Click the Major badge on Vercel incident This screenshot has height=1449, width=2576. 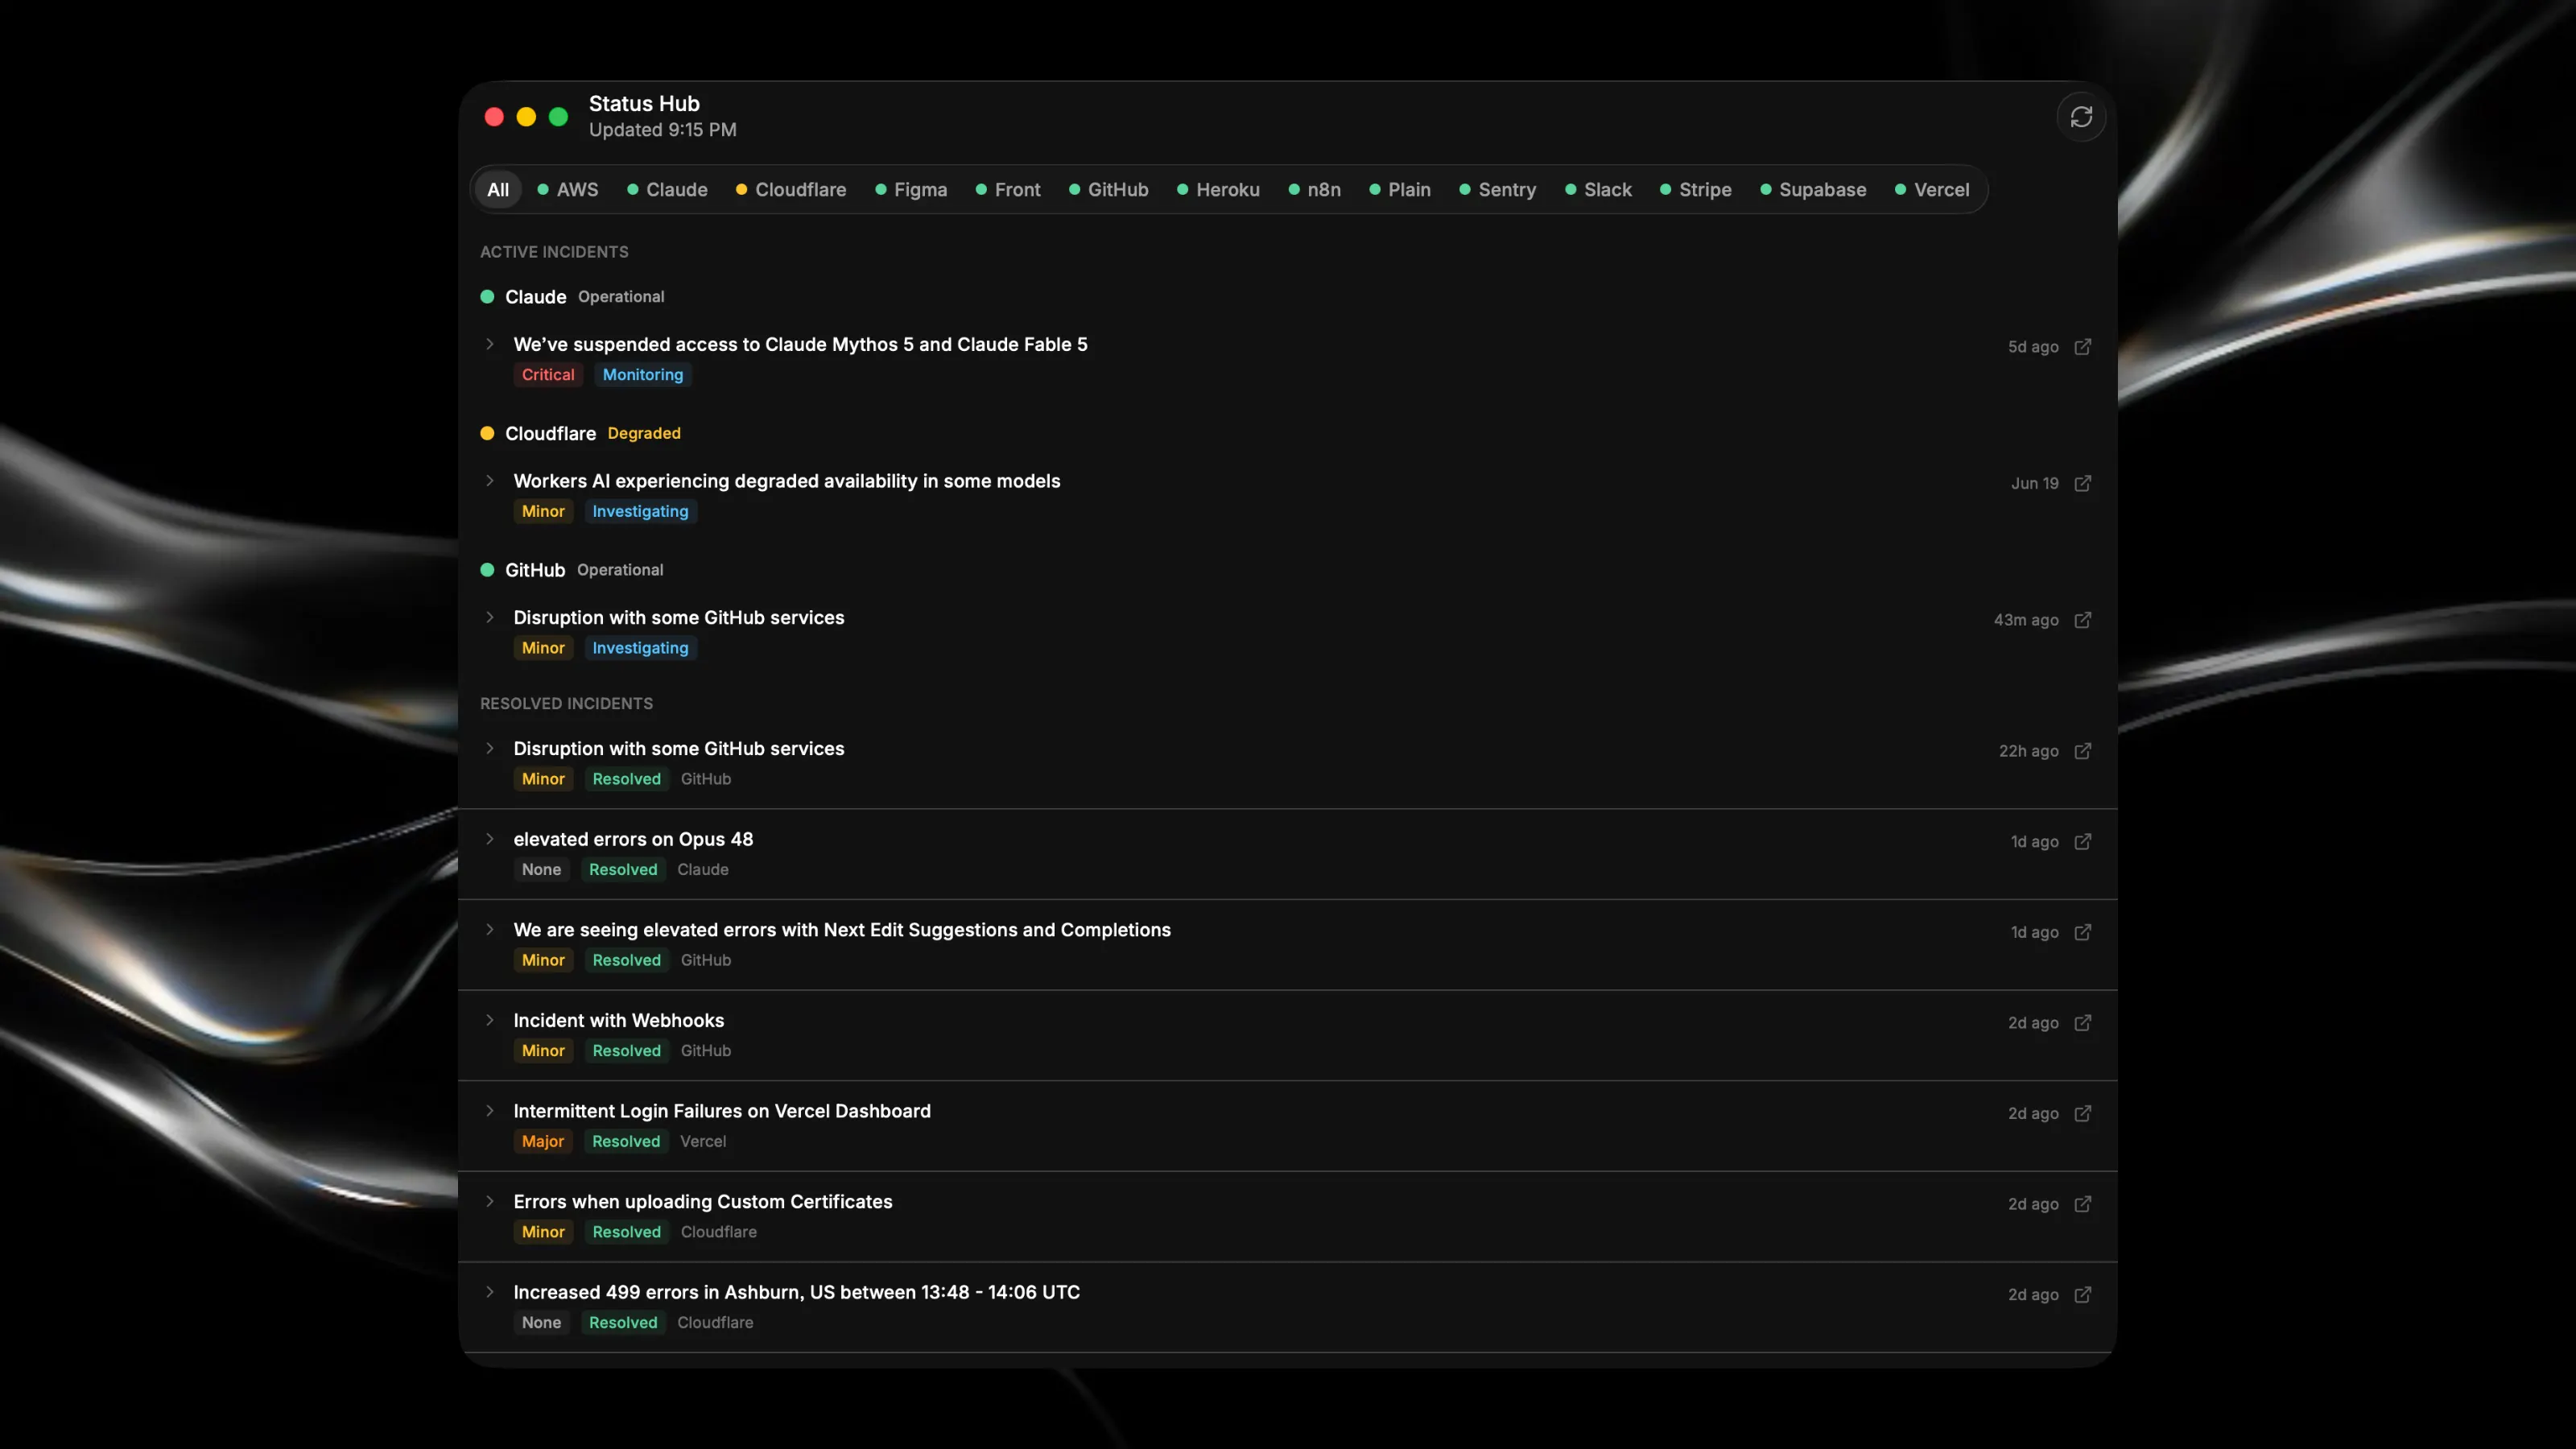coord(543,1141)
